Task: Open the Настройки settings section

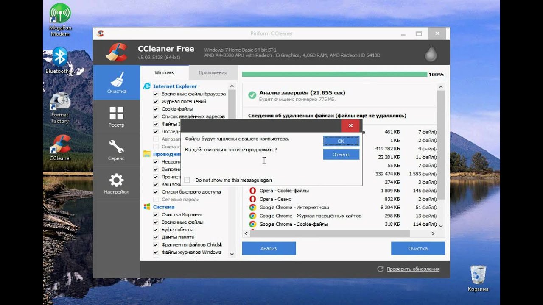Action: pos(116,183)
